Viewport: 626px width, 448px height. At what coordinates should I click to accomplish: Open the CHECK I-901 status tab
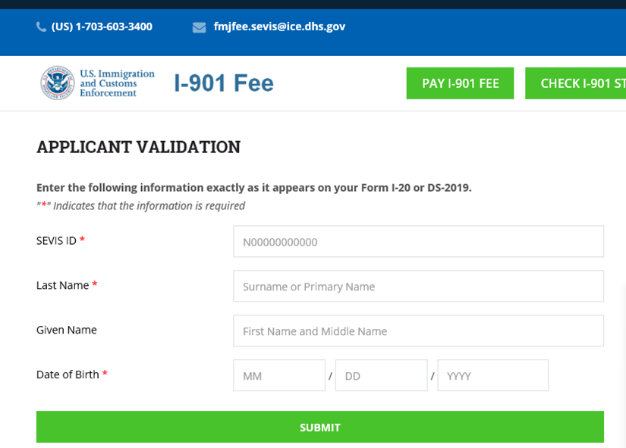coord(576,83)
